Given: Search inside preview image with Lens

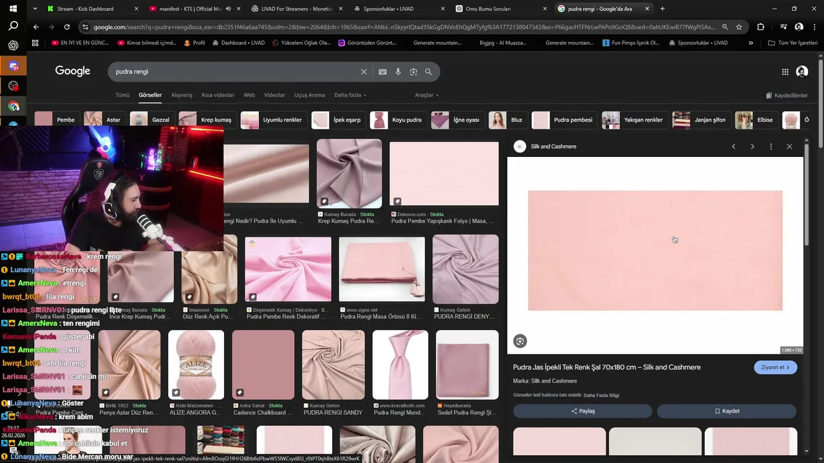Looking at the screenshot, I should 520,341.
